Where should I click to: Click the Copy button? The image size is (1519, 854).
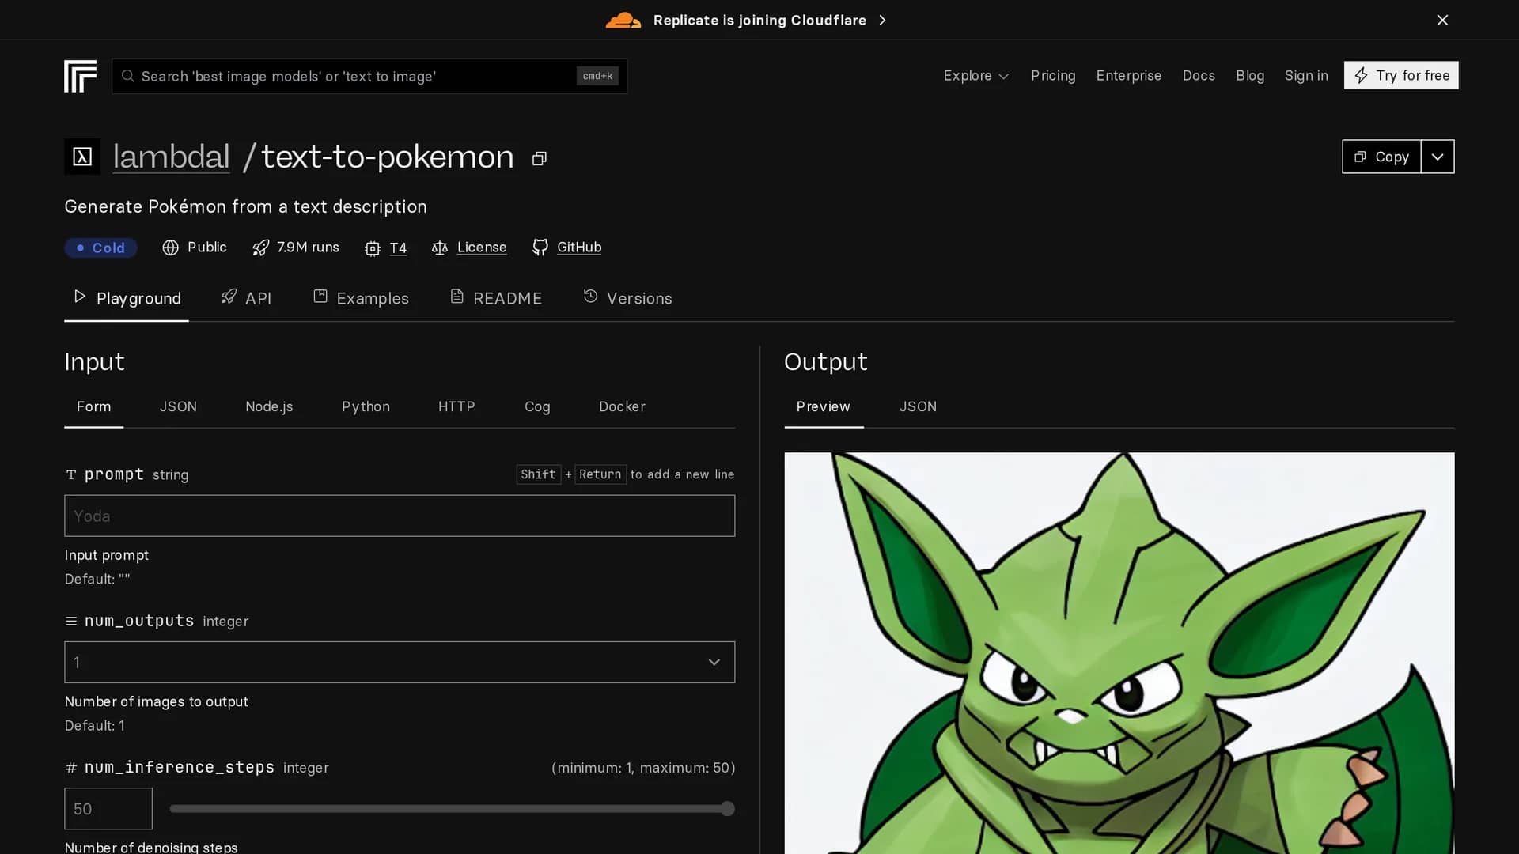1381,157
